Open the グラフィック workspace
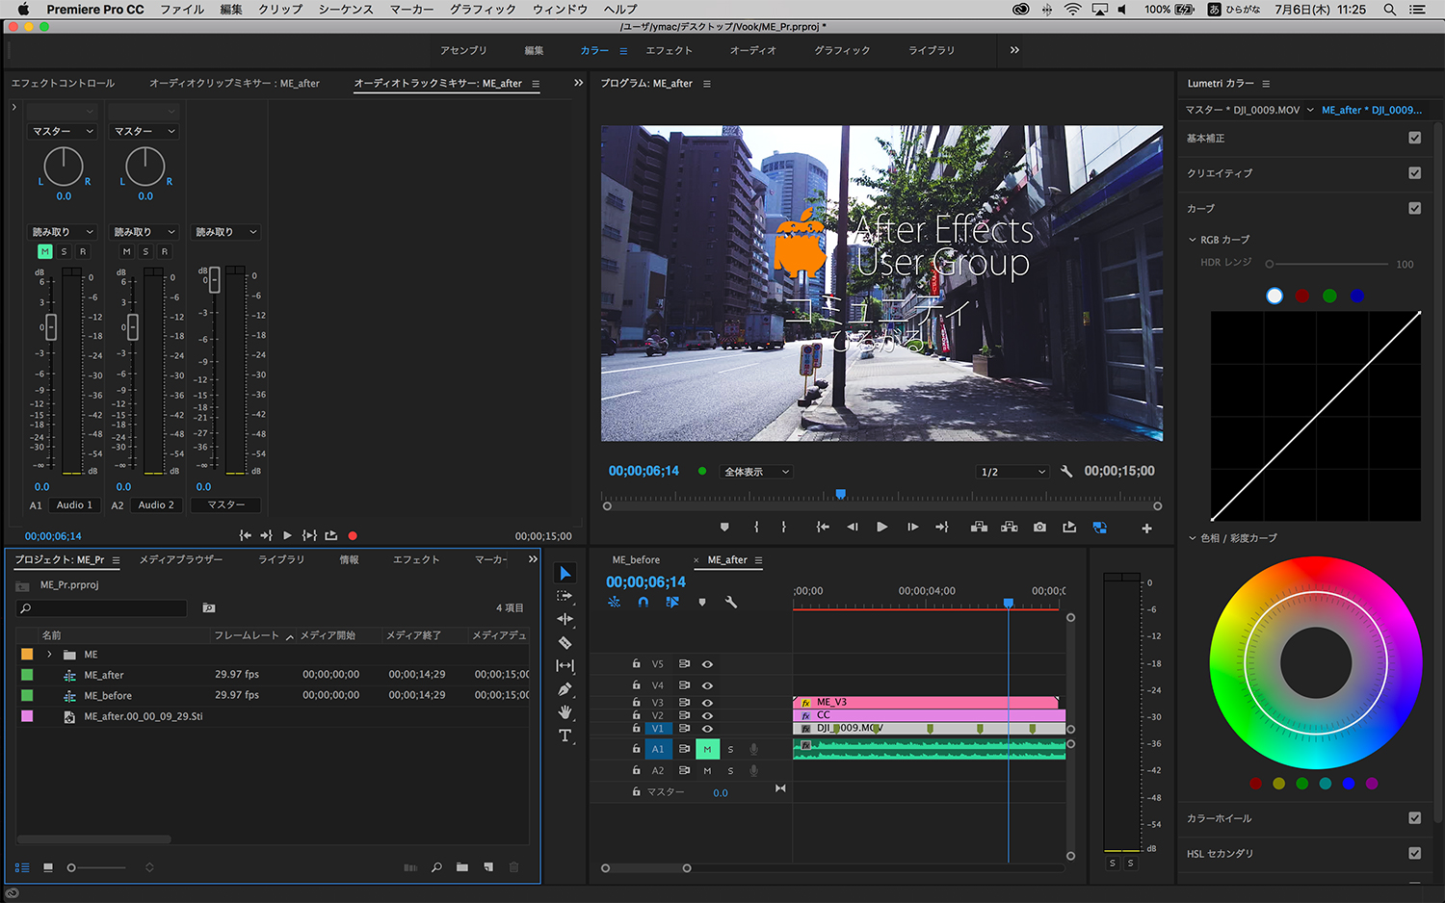This screenshot has height=903, width=1445. coord(842,50)
